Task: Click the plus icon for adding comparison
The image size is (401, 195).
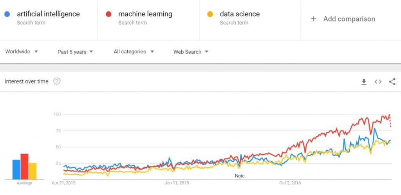Action: (x=313, y=19)
